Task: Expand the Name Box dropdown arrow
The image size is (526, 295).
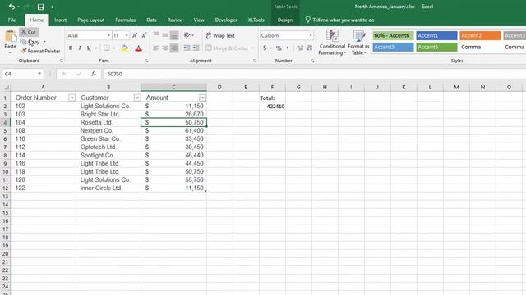Action: click(39, 74)
